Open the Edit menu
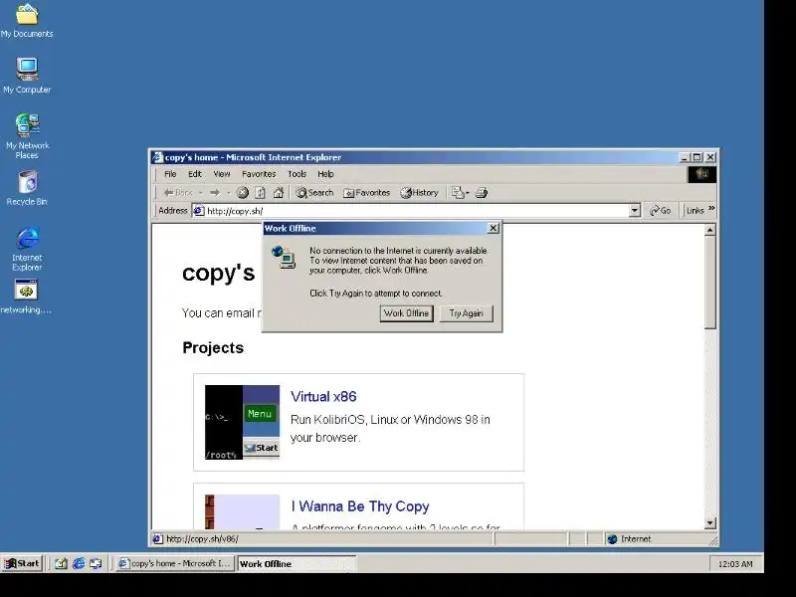 pyautogui.click(x=195, y=174)
